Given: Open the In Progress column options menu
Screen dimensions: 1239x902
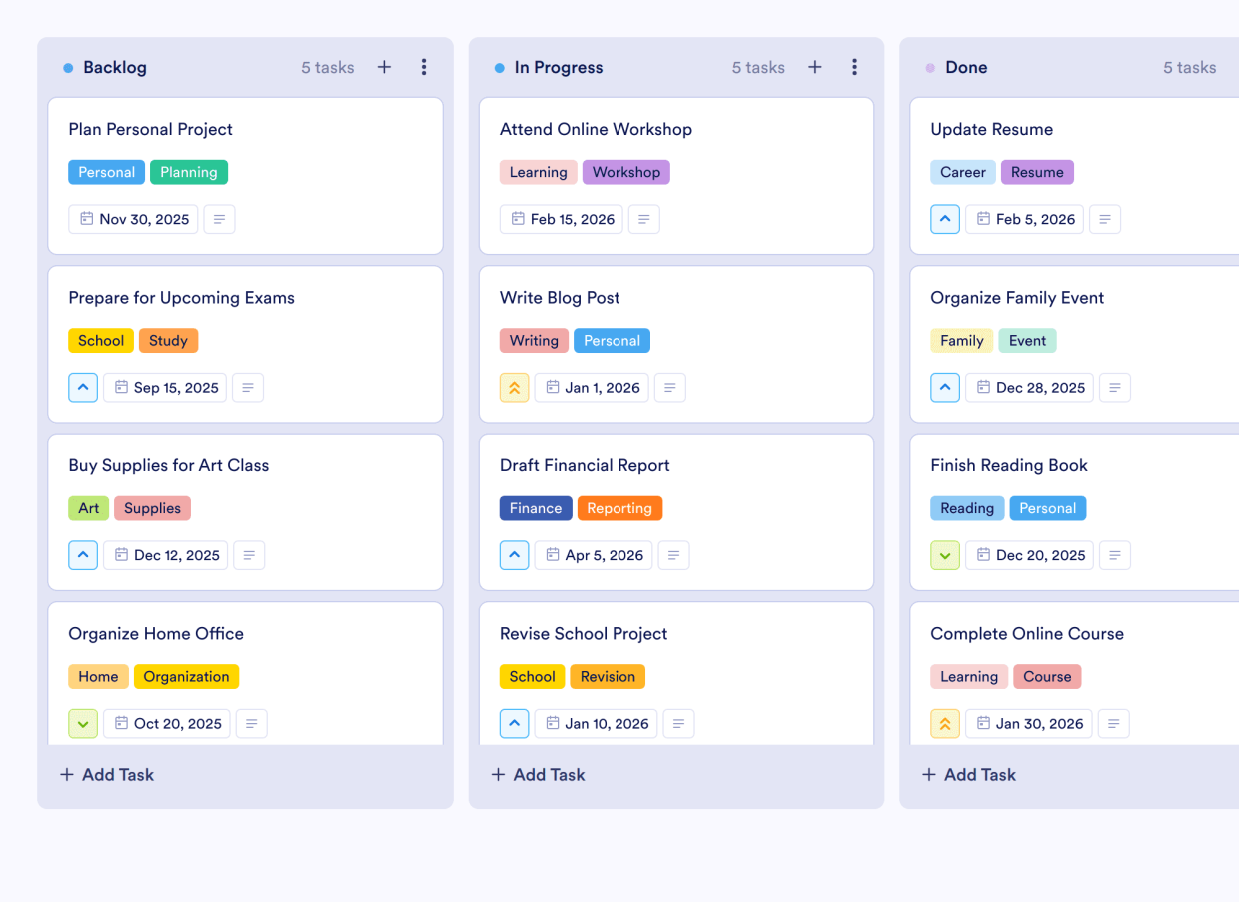Looking at the screenshot, I should click(x=855, y=67).
